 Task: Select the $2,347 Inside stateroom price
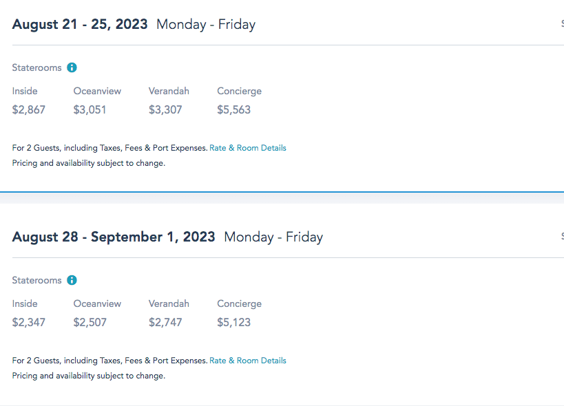(x=29, y=322)
